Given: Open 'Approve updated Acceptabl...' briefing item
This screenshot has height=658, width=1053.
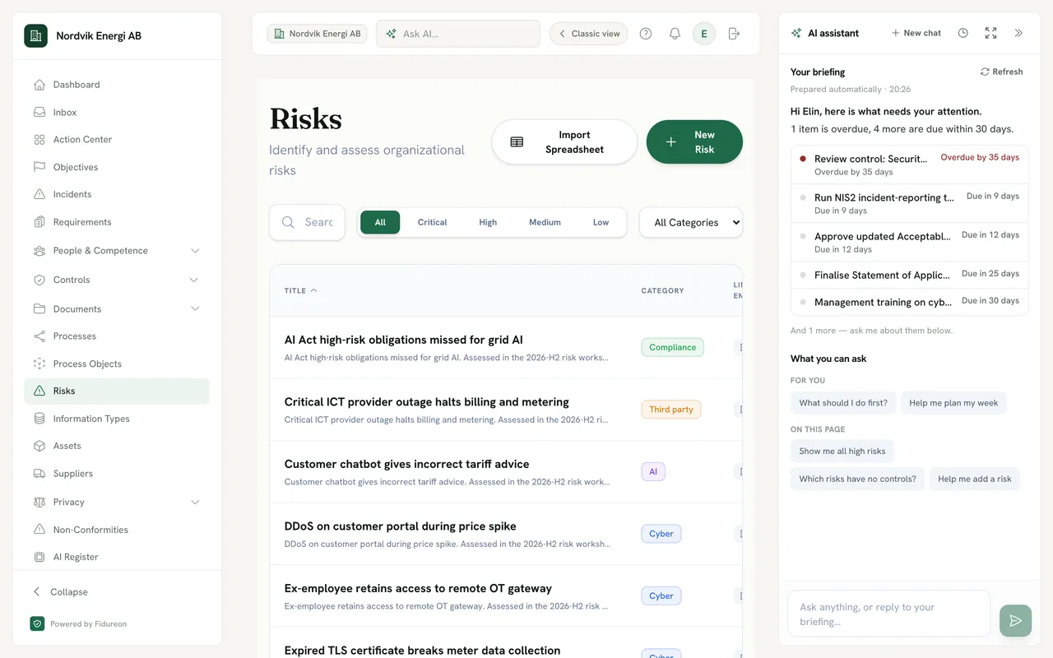Looking at the screenshot, I should pos(909,242).
